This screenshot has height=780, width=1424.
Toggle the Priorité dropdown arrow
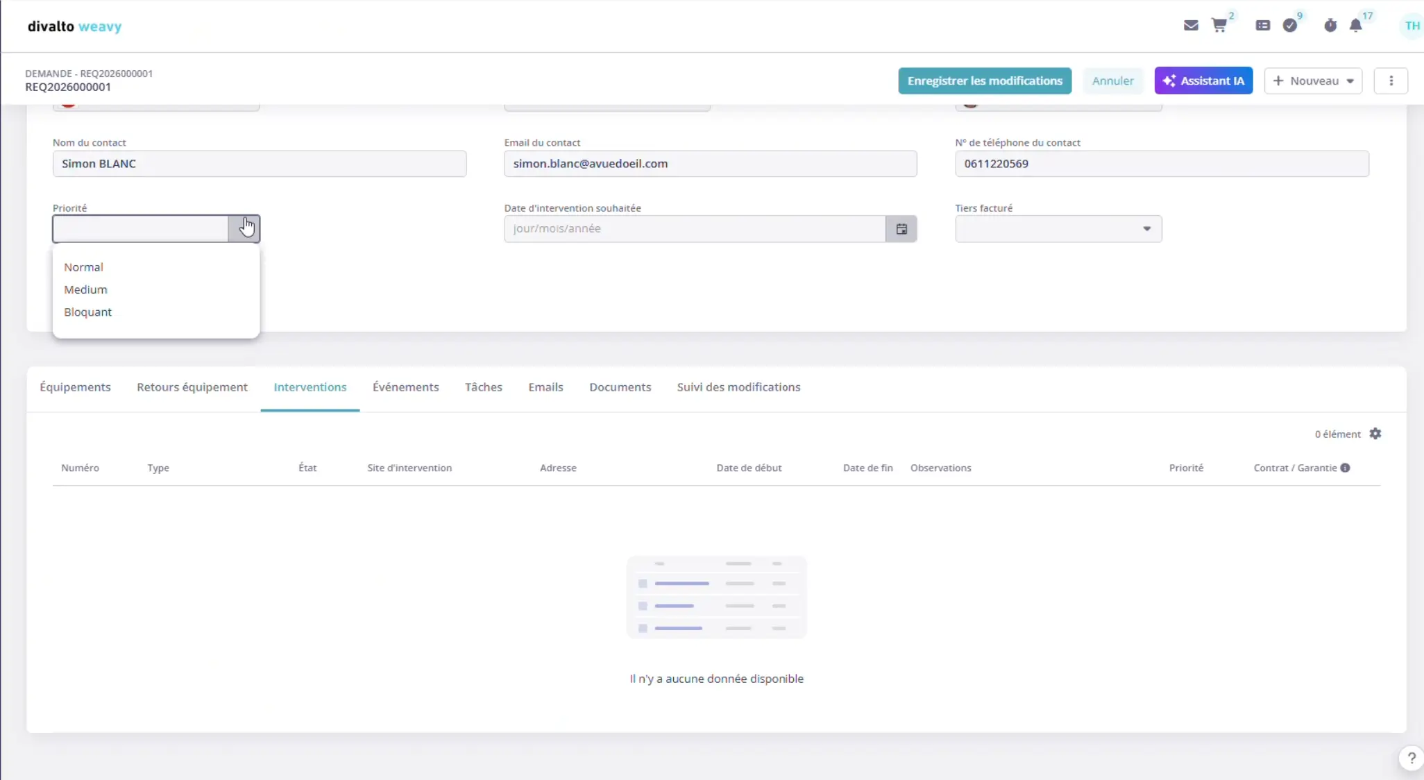click(244, 229)
